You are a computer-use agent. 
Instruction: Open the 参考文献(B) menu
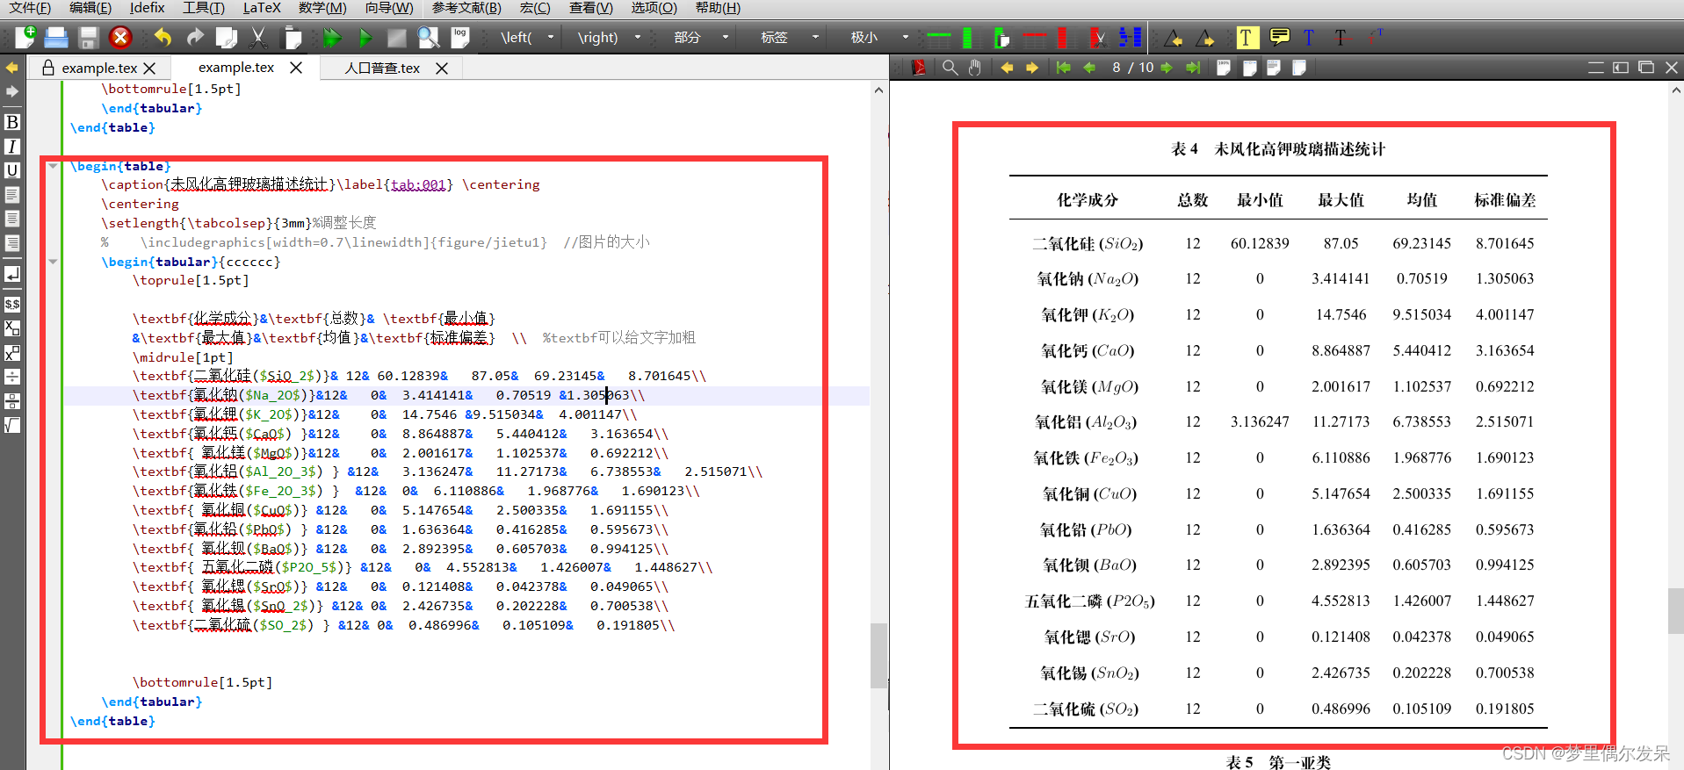coord(466,8)
